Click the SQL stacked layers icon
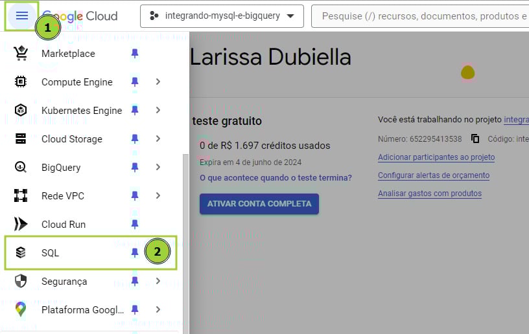529x334 pixels. coord(21,252)
